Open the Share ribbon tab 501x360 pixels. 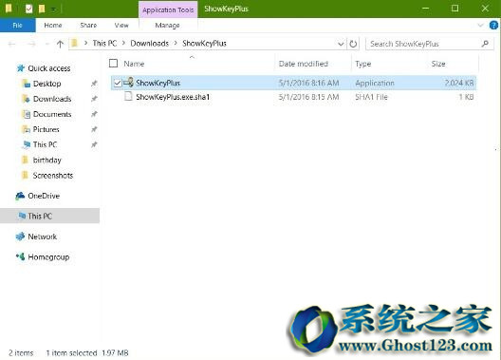pyautogui.click(x=88, y=26)
